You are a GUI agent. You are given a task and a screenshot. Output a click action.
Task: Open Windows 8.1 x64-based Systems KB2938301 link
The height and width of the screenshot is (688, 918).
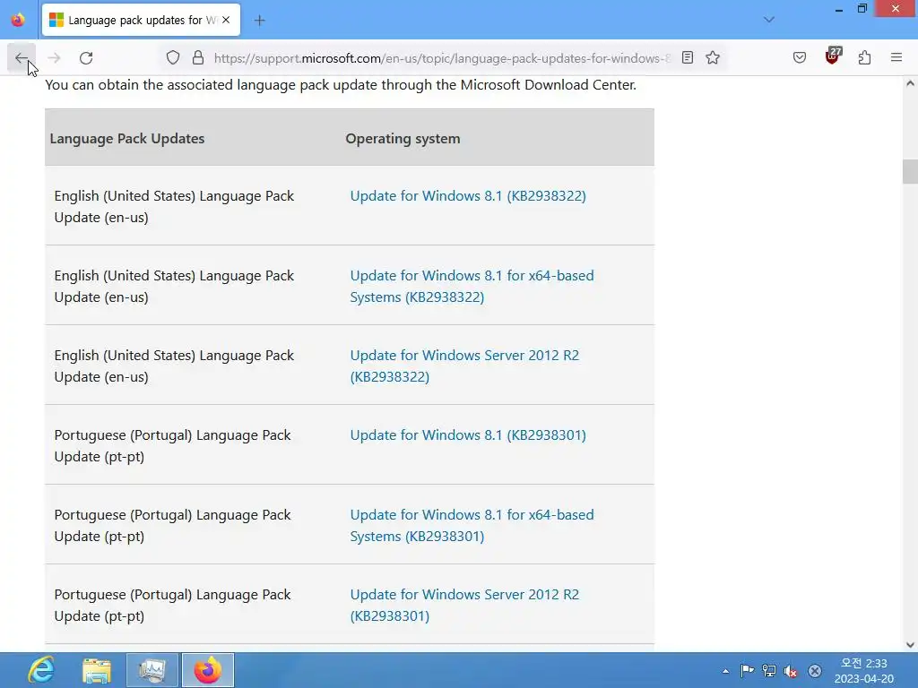pyautogui.click(x=472, y=525)
